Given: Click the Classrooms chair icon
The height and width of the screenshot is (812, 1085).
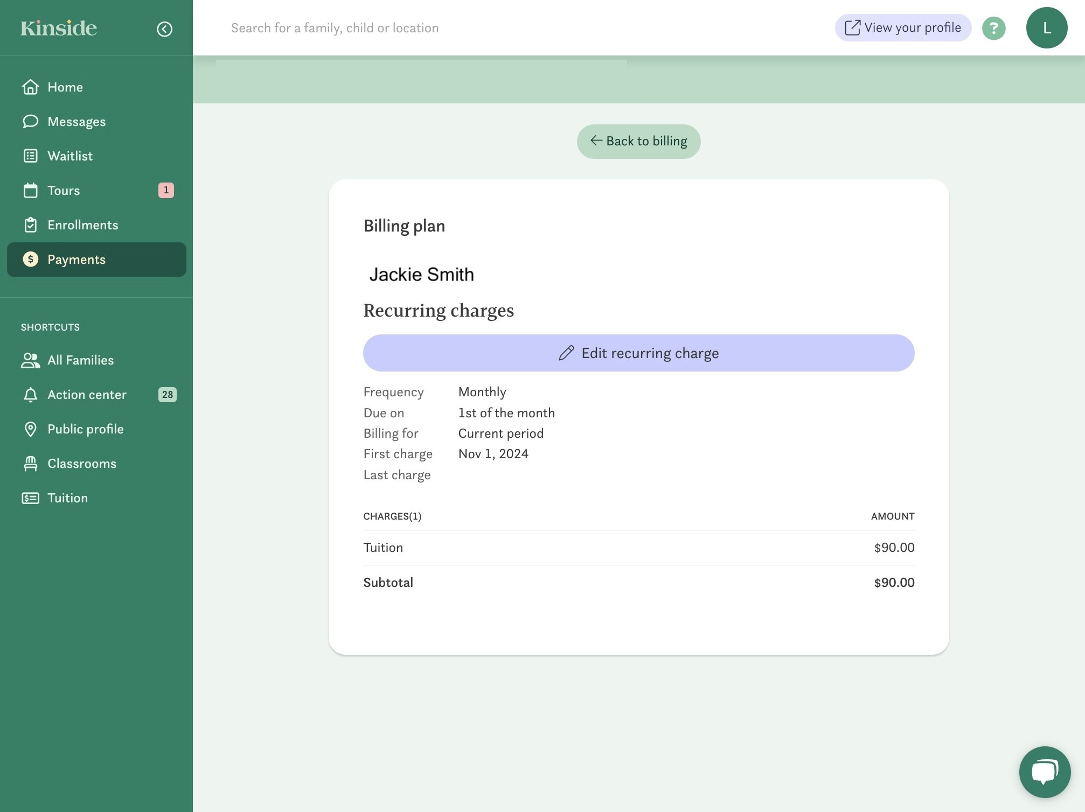Looking at the screenshot, I should [31, 464].
